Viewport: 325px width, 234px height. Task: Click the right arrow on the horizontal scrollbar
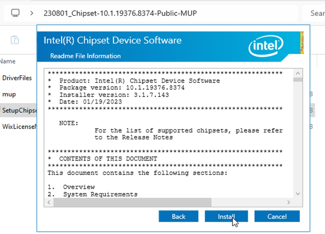[289, 202]
